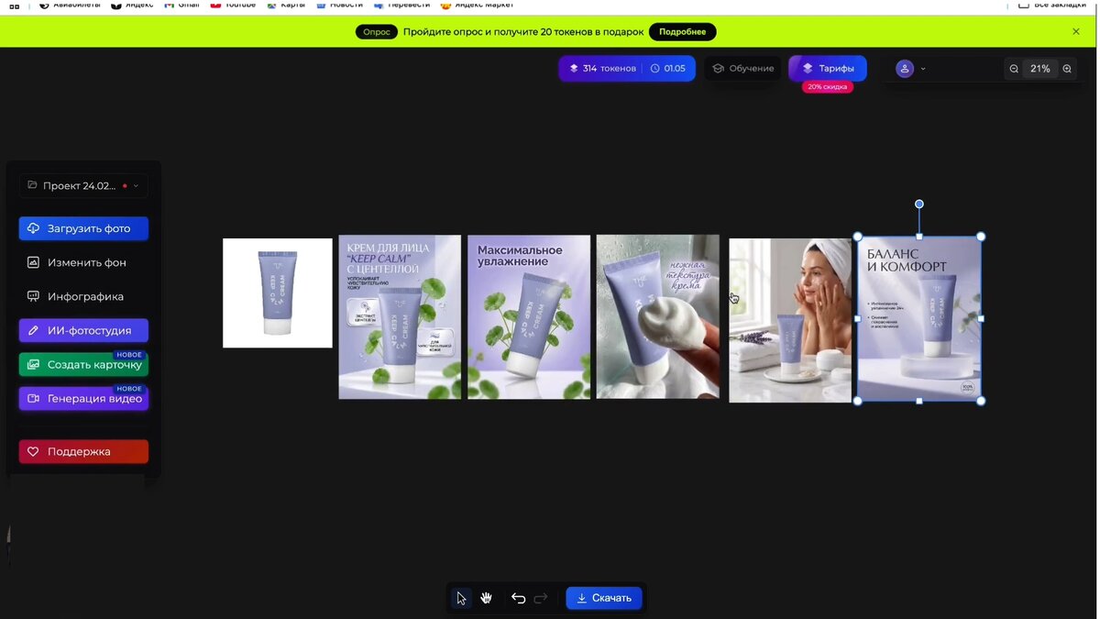This screenshot has height=619, width=1100.
Task: Click the Скачать download button
Action: point(604,598)
